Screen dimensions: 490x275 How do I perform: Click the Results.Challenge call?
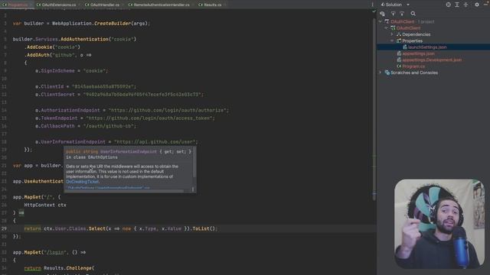pos(69,268)
